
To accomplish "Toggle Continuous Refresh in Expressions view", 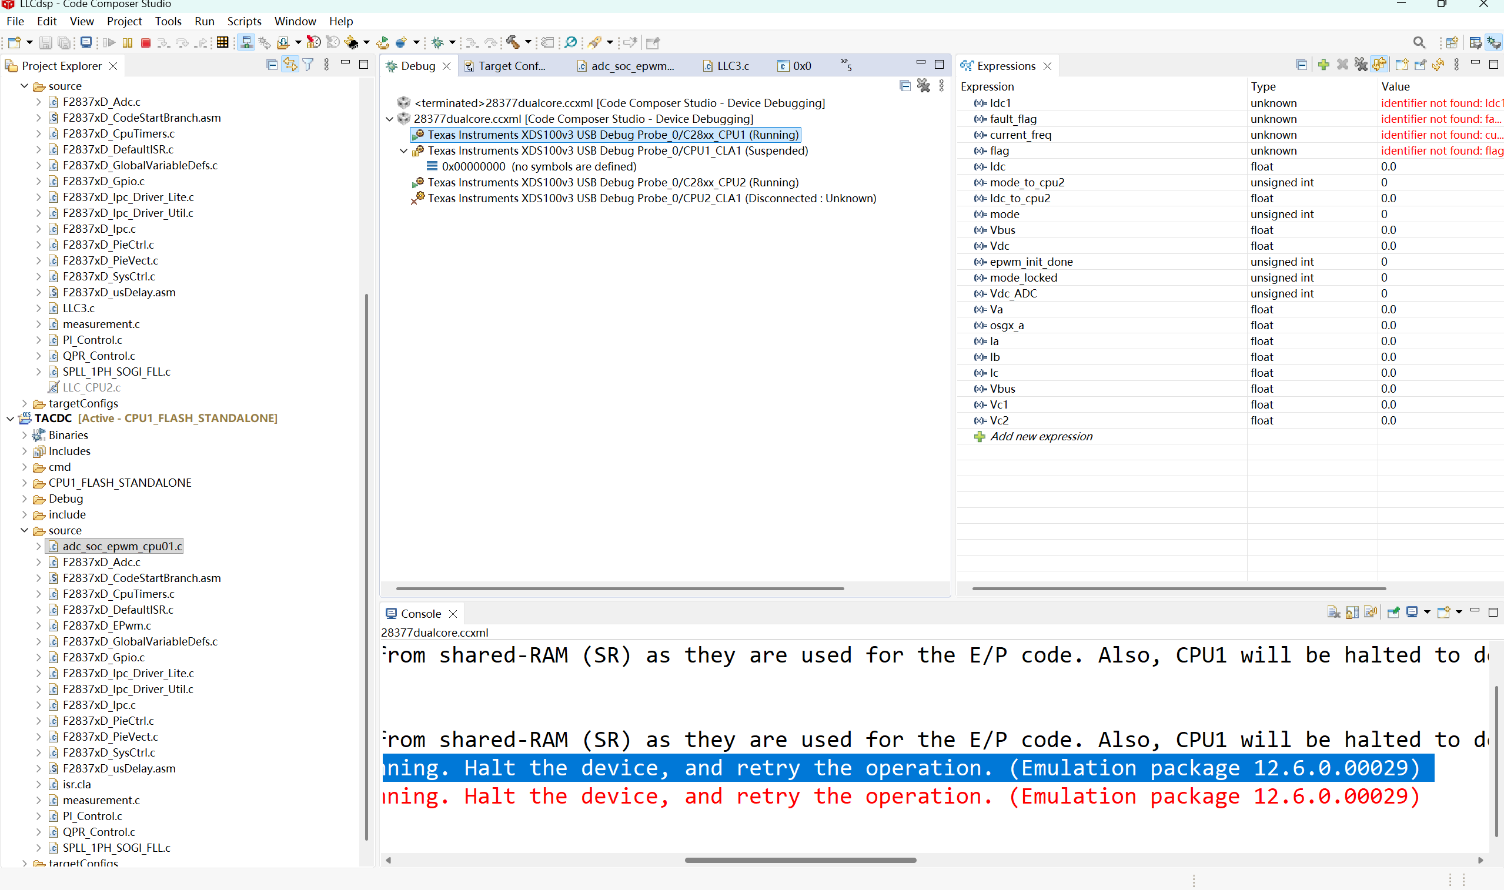I will (x=1379, y=65).
